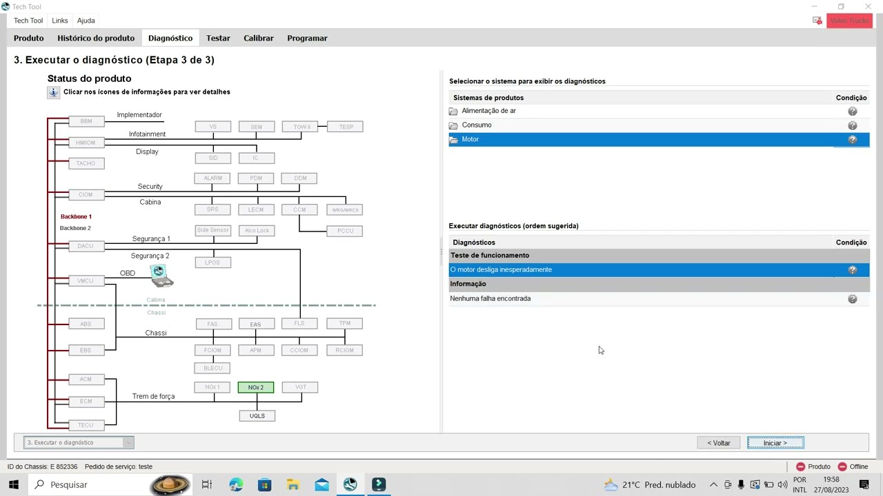Click the ACM control unit node

(86, 379)
